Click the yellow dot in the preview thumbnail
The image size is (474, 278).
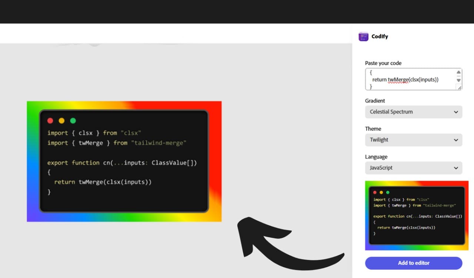(x=381, y=192)
